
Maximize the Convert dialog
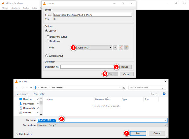click(123, 3)
